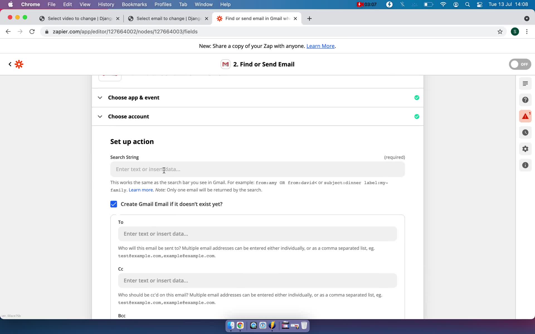
Task: Click the Cc input field
Action: 257,280
